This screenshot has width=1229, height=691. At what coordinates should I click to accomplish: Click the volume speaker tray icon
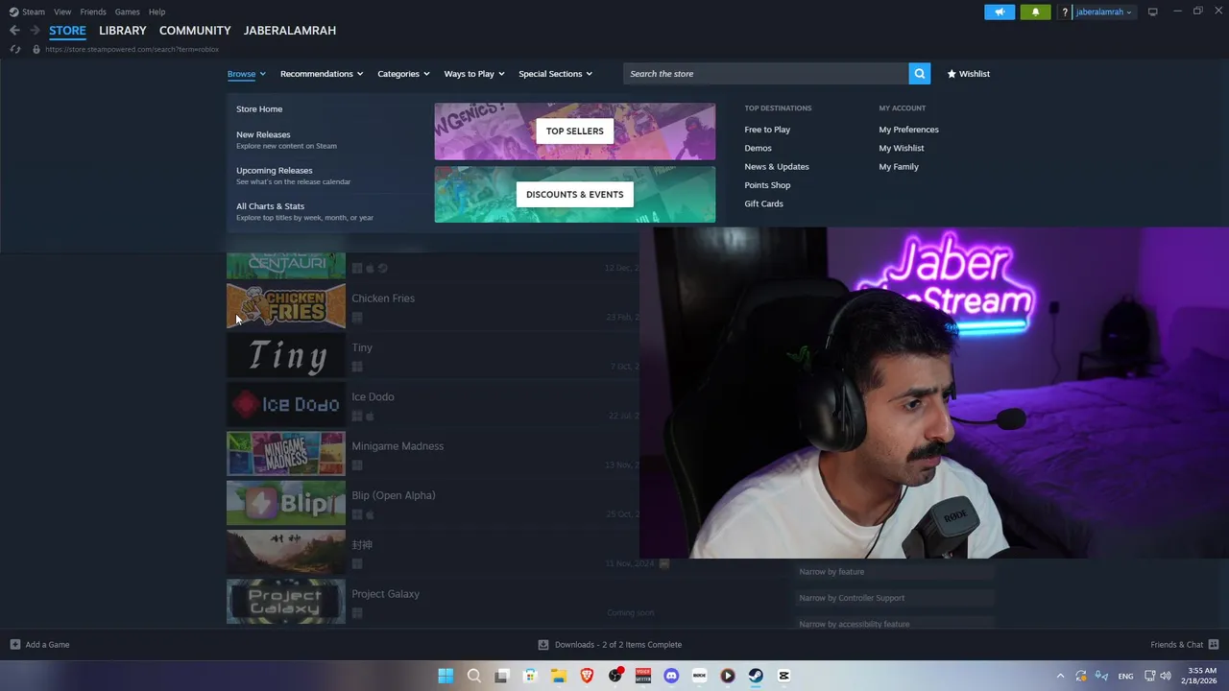coord(1166,676)
